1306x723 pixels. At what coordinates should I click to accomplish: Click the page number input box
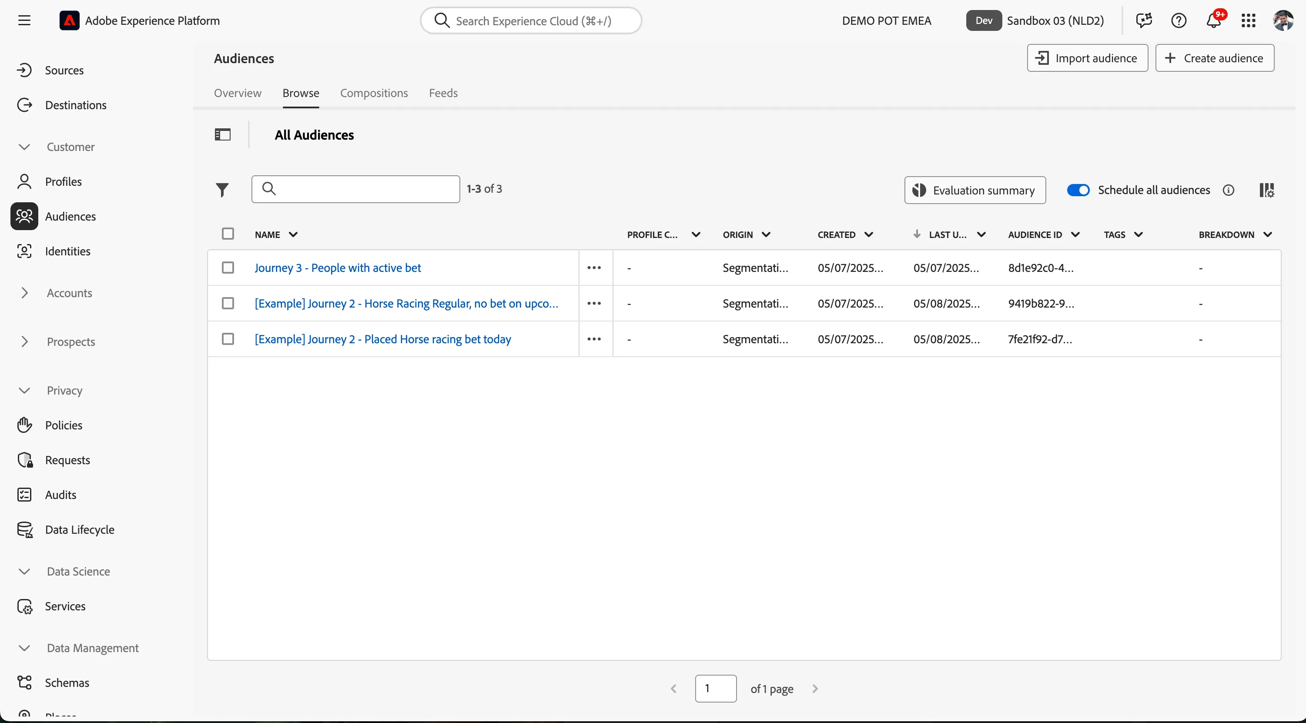(x=715, y=689)
